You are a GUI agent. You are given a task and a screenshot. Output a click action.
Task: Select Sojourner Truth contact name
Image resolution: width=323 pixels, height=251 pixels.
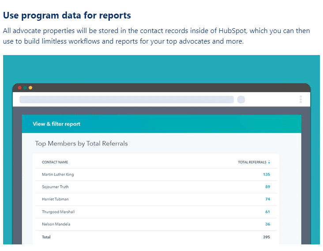pyautogui.click(x=55, y=187)
